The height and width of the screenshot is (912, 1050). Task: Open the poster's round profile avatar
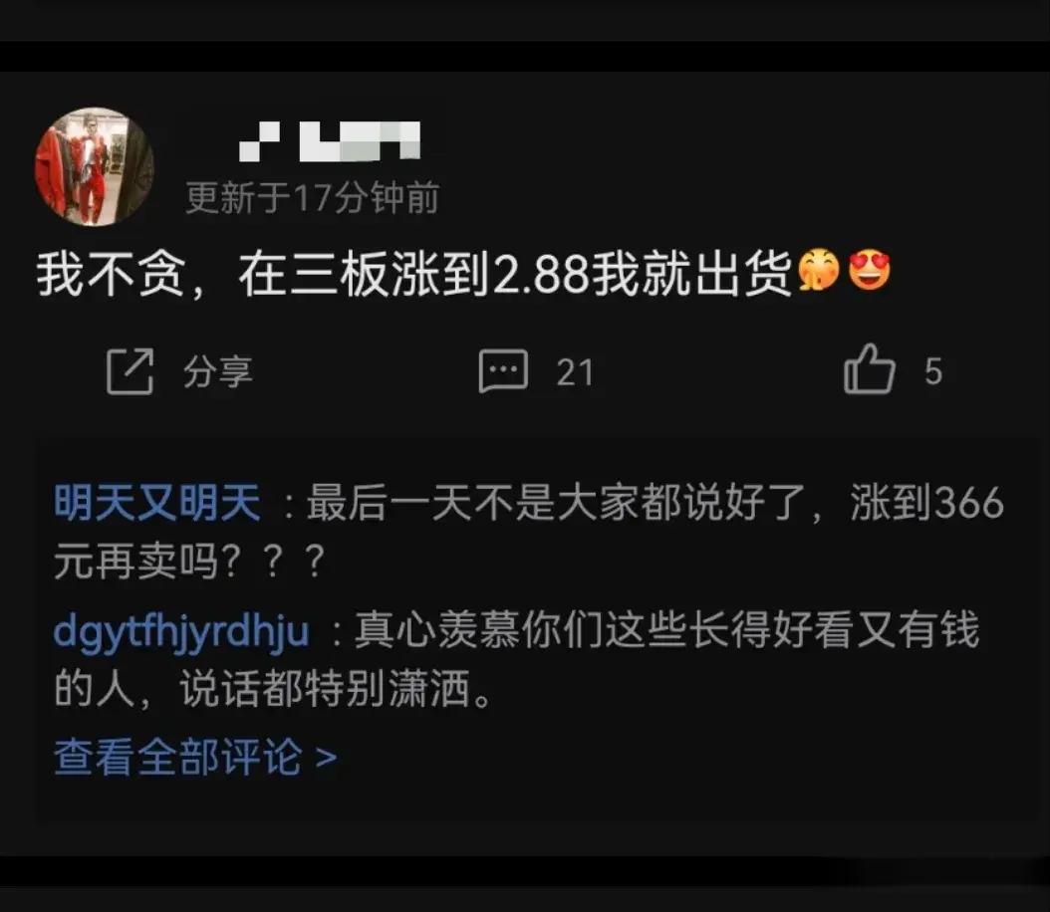pyautogui.click(x=95, y=166)
